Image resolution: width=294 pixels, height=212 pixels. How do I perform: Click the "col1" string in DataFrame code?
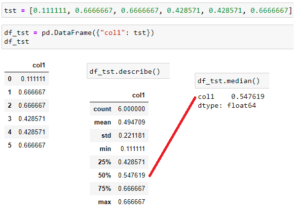[112, 33]
